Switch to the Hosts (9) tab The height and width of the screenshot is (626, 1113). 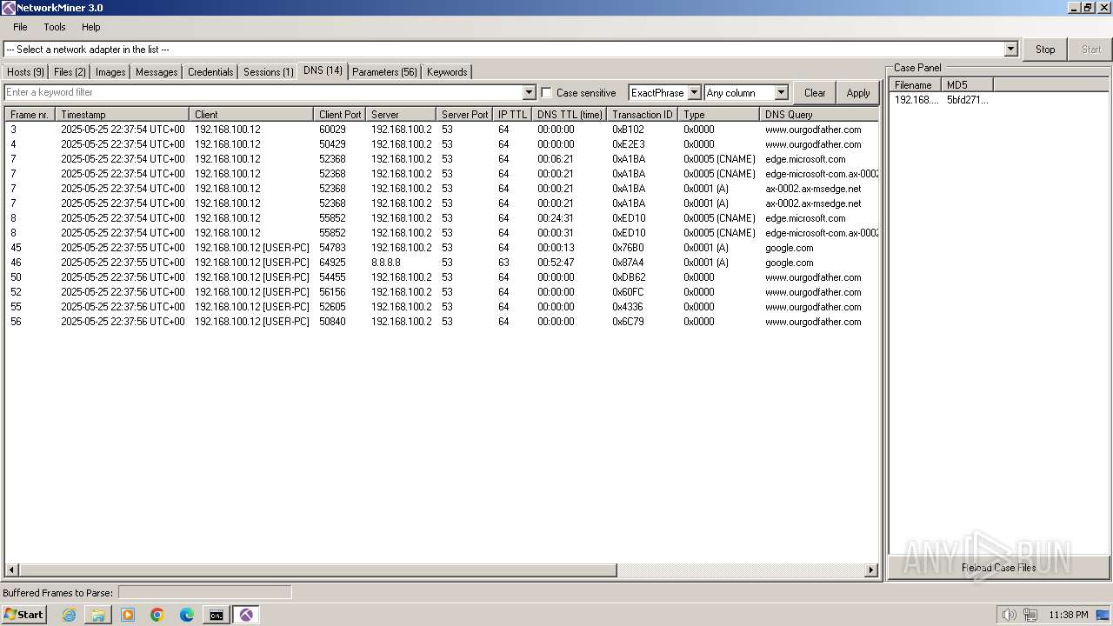coord(26,72)
